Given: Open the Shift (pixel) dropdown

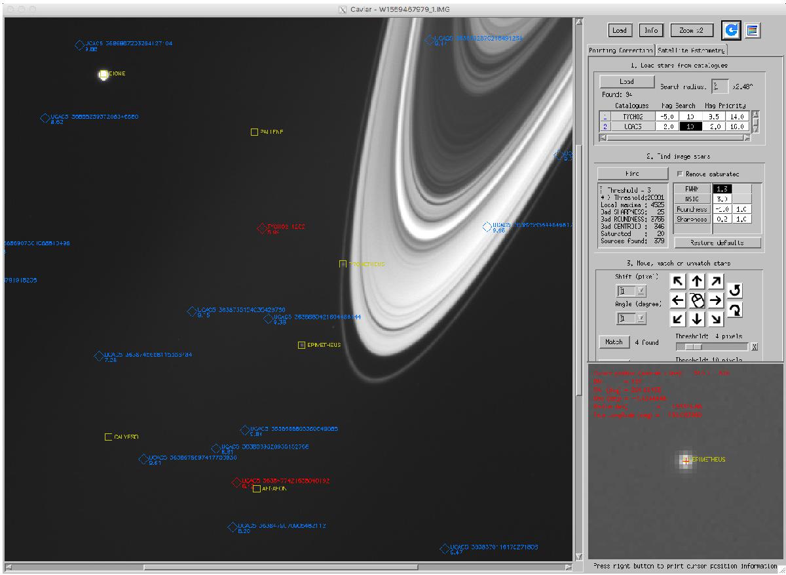Looking at the screenshot, I should point(641,290).
